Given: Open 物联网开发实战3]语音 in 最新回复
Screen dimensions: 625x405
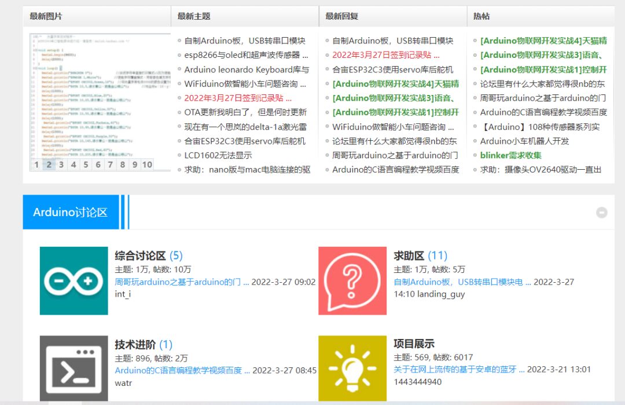Looking at the screenshot, I should pyautogui.click(x=394, y=98).
